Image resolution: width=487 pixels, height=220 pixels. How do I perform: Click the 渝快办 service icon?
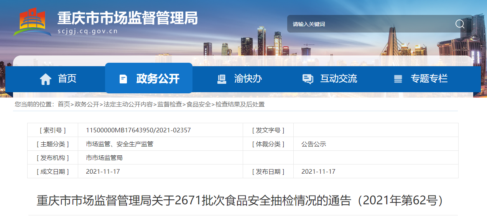222,79
